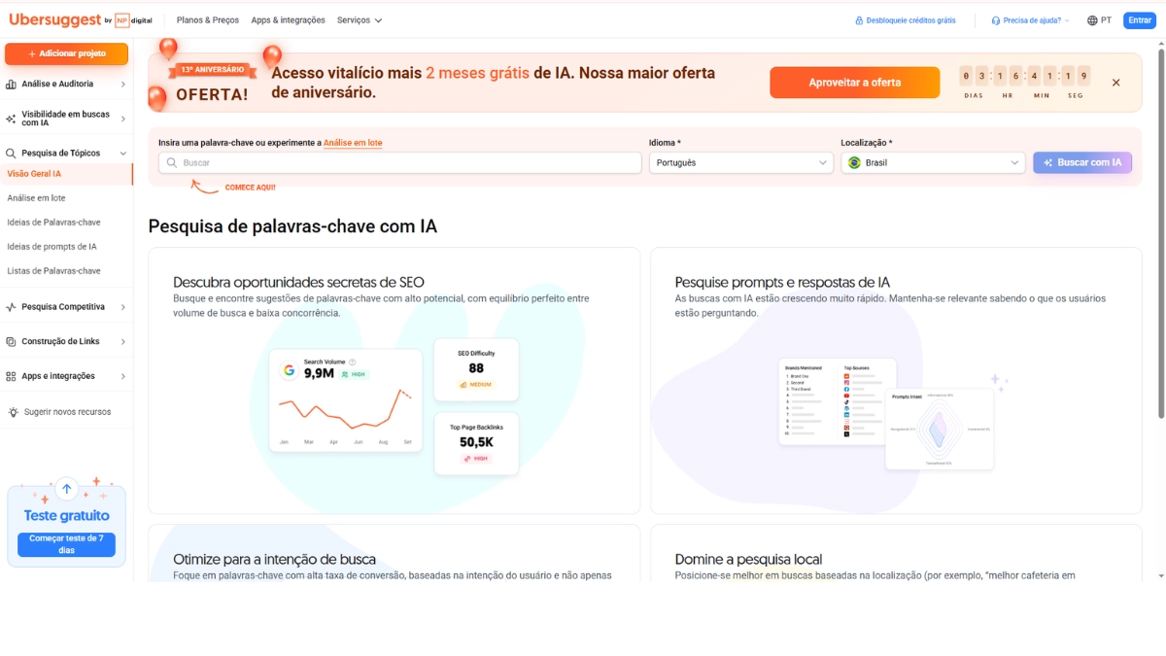Click the Entrar button
1166x656 pixels.
pos(1139,20)
